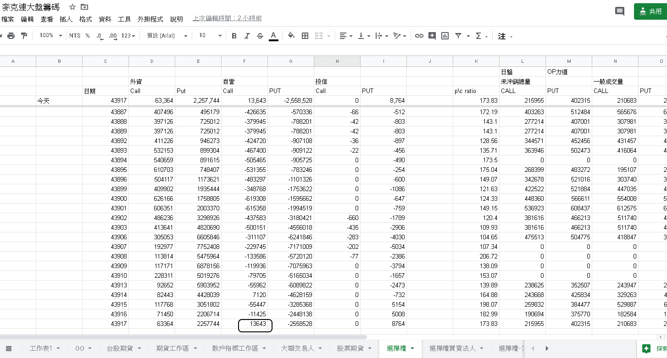Open the font size dropdown
This screenshot has width=667, height=358.
click(x=210, y=36)
